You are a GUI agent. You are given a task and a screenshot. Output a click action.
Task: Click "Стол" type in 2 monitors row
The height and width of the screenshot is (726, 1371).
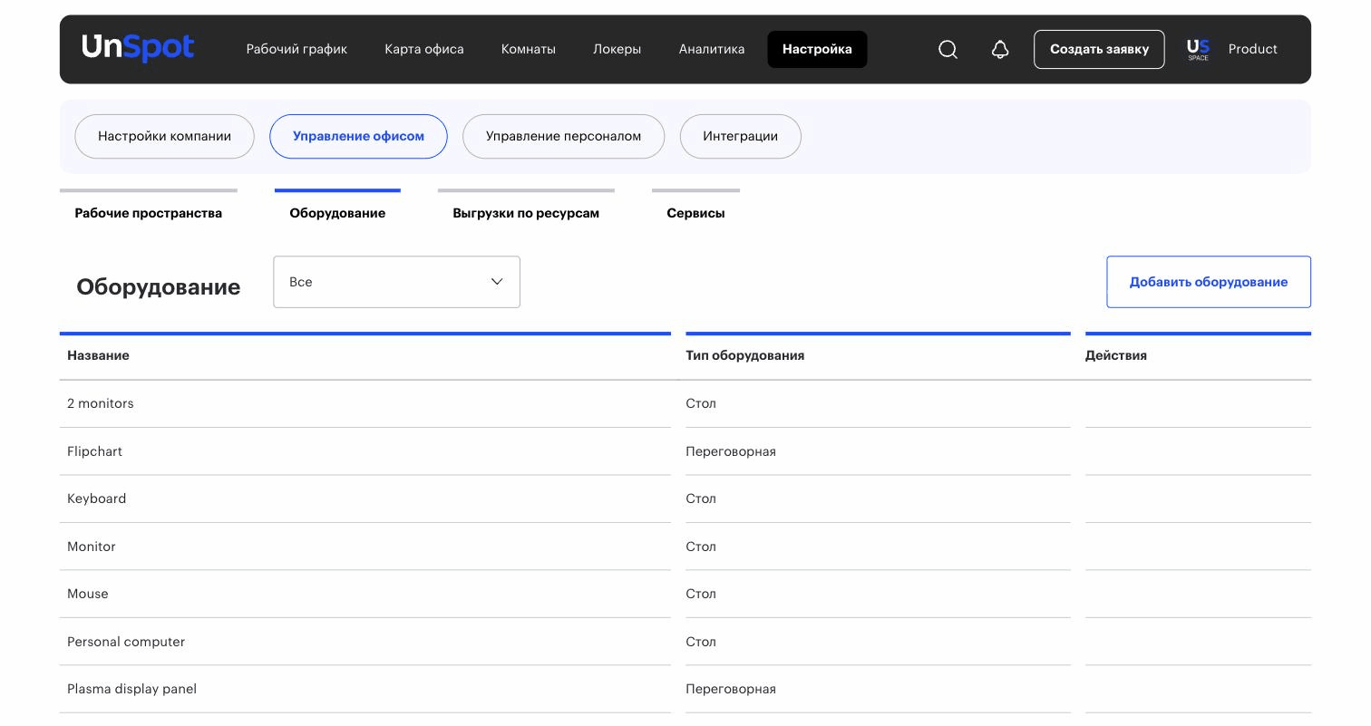701,403
